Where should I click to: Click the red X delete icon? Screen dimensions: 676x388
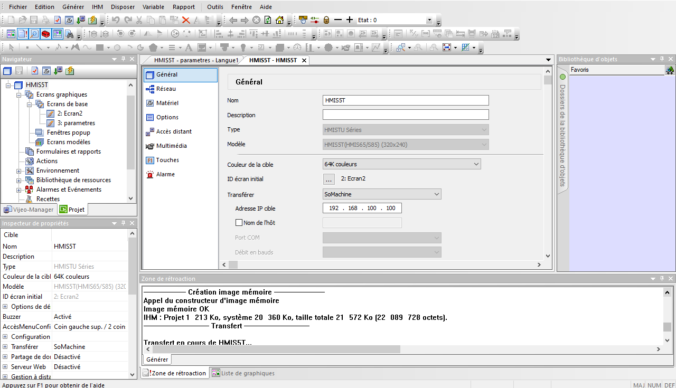click(x=186, y=20)
